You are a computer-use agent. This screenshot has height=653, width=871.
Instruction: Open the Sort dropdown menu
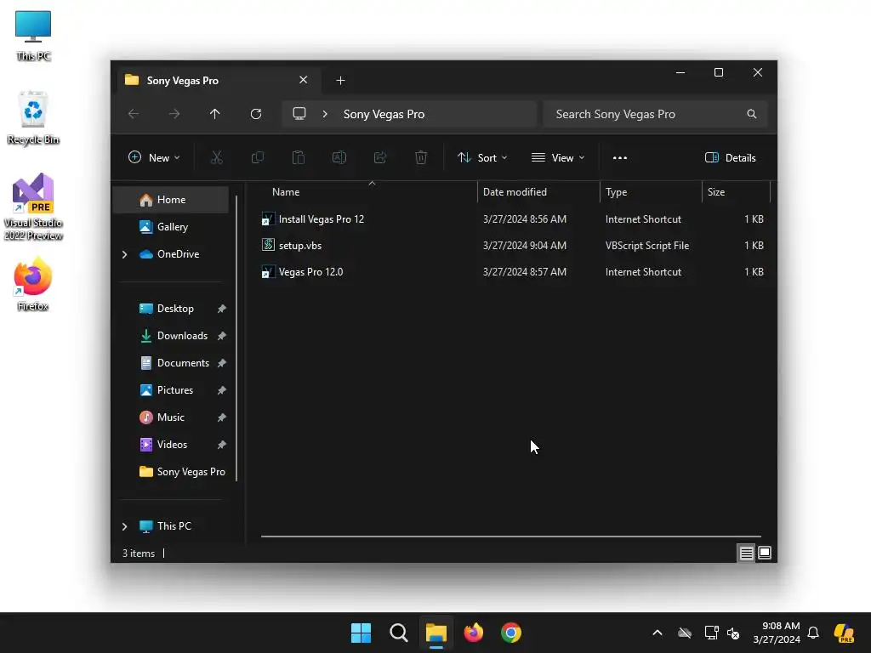[482, 157]
